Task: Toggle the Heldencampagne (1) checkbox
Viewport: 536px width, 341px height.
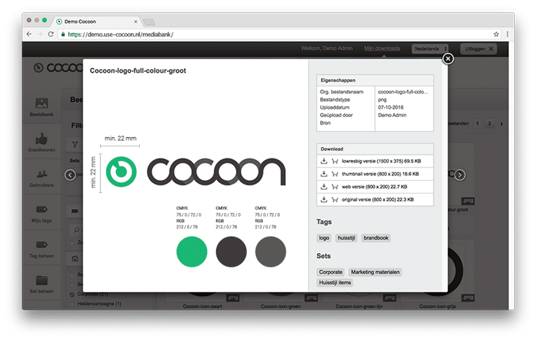Action: [x=72, y=304]
